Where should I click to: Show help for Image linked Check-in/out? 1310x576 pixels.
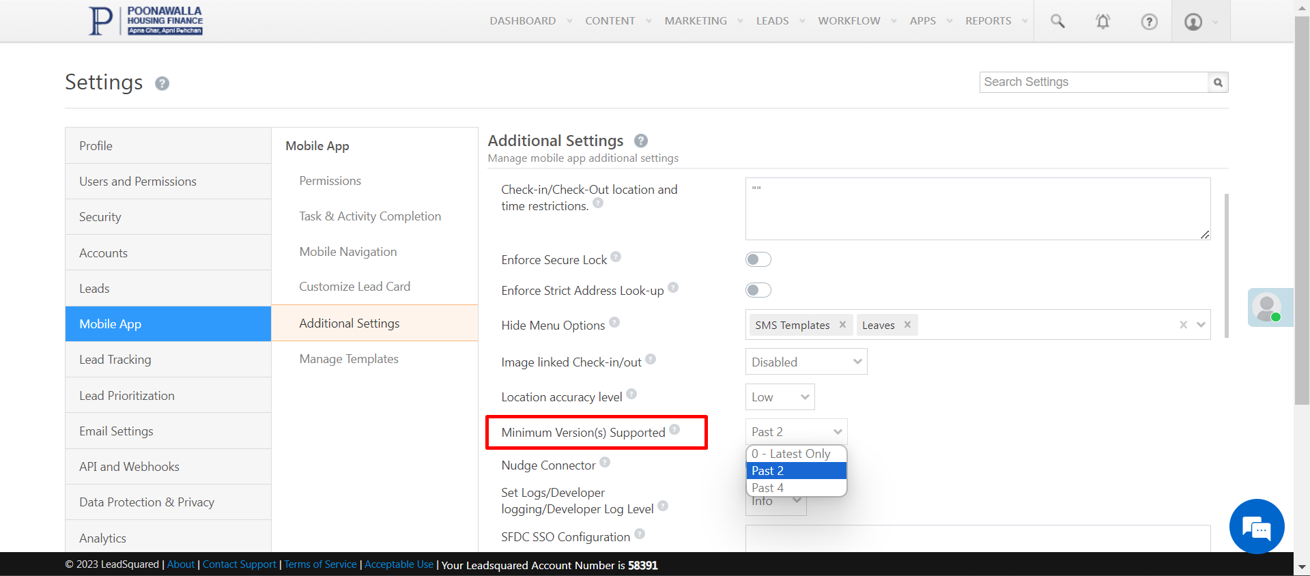pos(651,359)
